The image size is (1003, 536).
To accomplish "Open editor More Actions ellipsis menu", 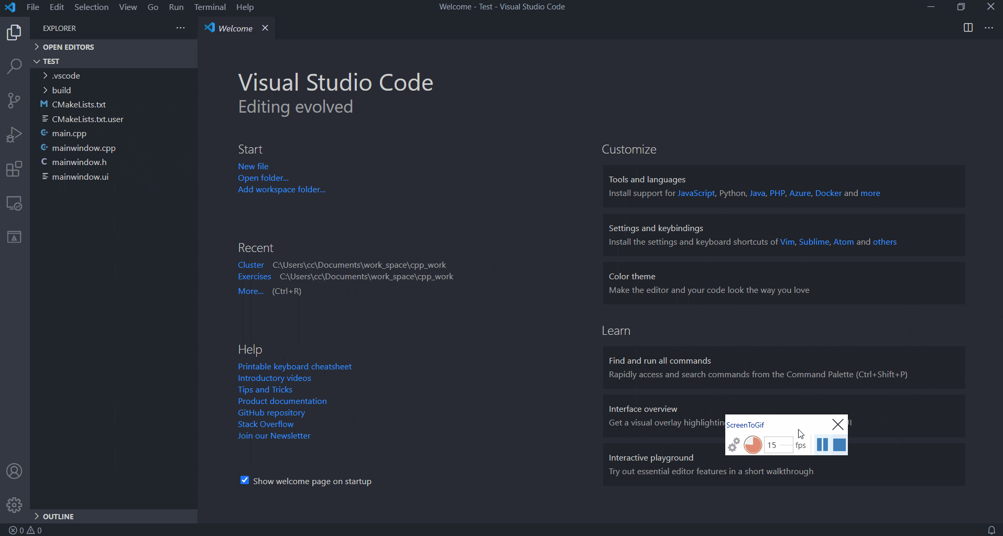I will (x=989, y=28).
